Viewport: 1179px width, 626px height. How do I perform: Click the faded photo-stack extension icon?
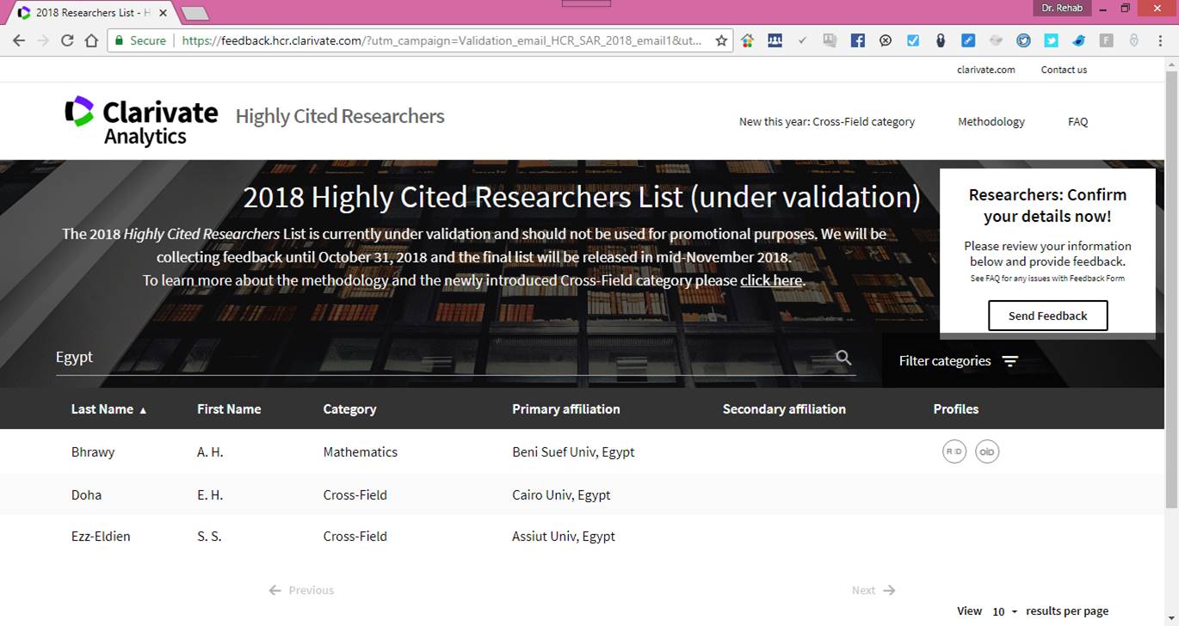point(830,40)
